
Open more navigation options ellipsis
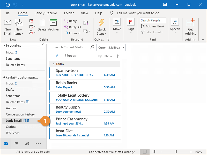[38, 144]
